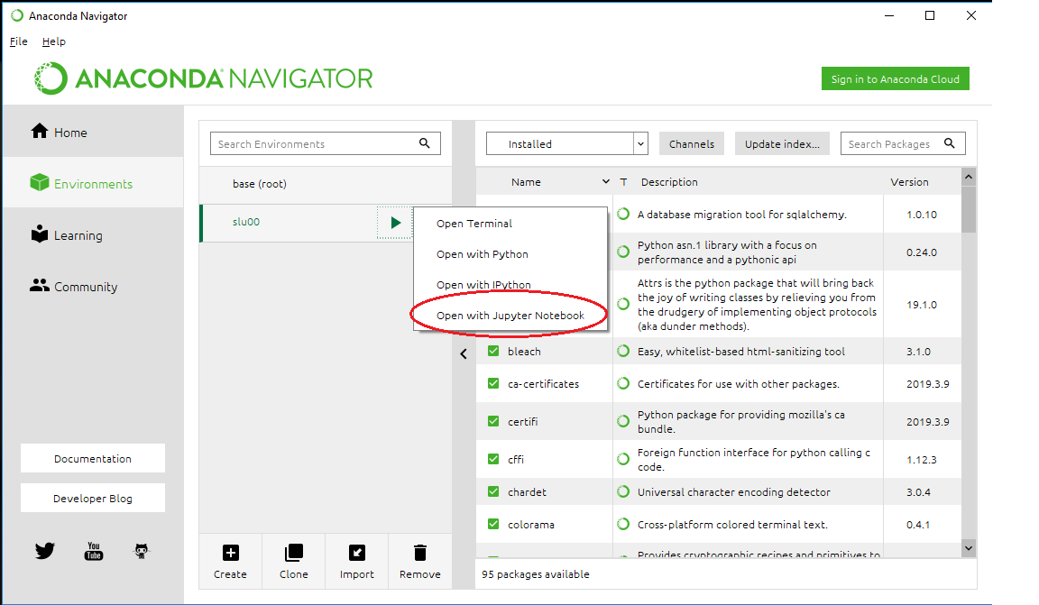Open the File menu

point(19,41)
